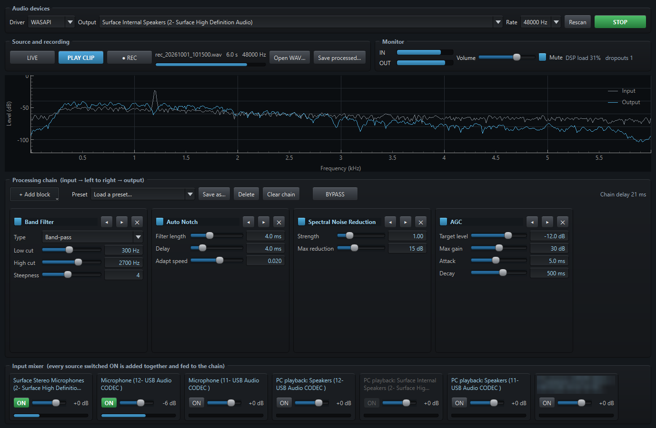Click the Max reduction value field

tap(408, 248)
